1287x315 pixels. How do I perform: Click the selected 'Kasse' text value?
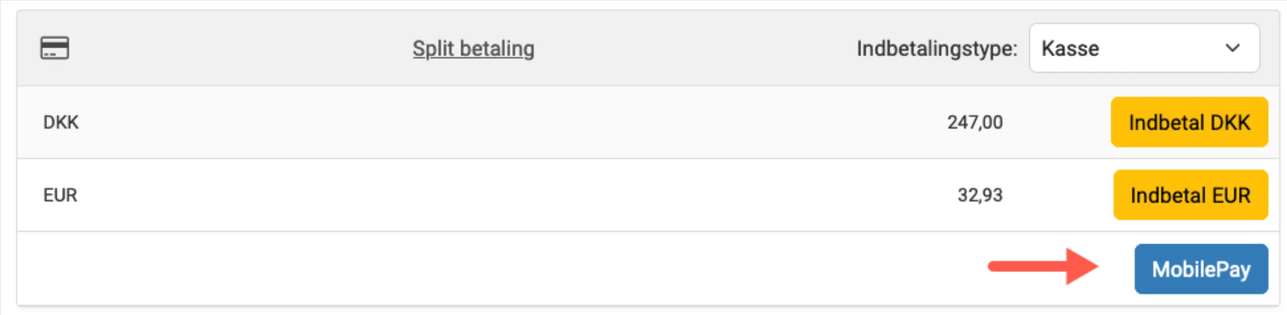click(1070, 49)
